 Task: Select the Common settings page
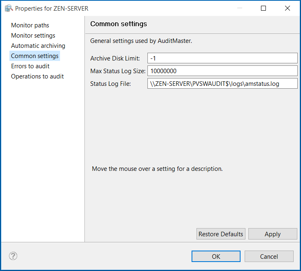[x=35, y=56]
